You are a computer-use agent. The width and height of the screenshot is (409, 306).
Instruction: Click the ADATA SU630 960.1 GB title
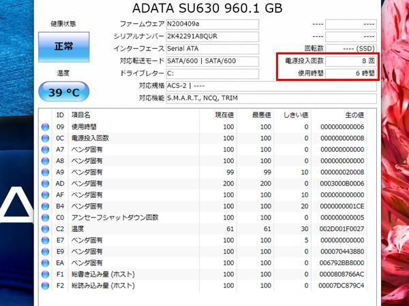[x=207, y=8]
